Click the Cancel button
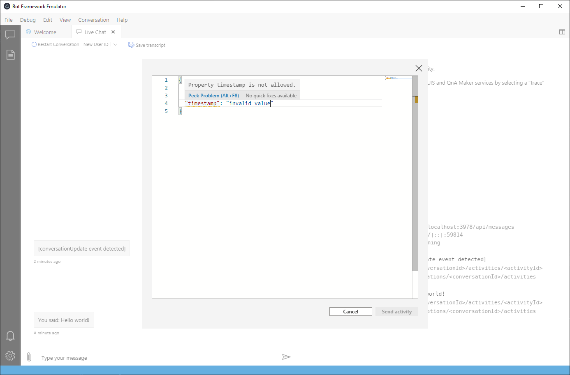Viewport: 570px width, 375px height. [351, 312]
